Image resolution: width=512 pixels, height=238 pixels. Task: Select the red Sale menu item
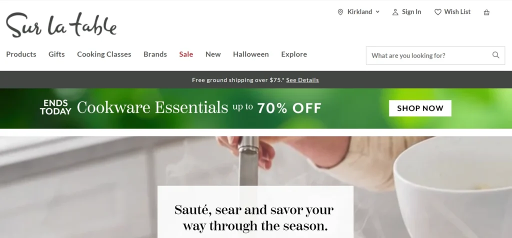(x=186, y=54)
